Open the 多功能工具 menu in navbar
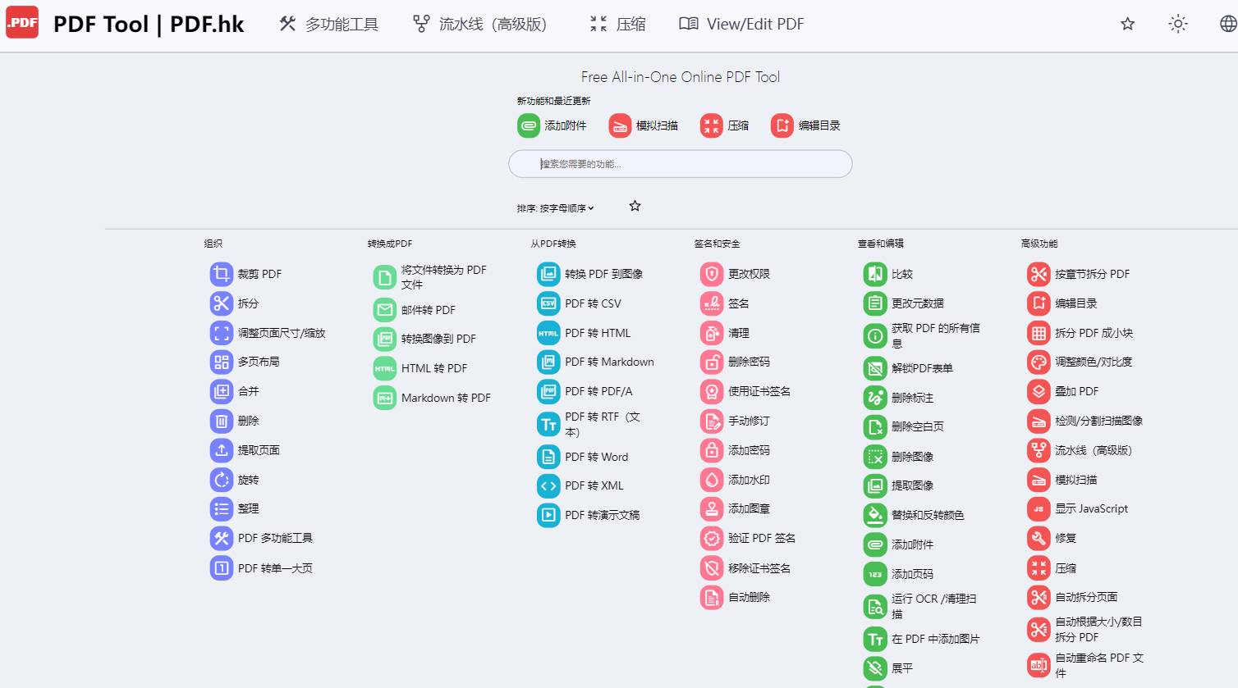Image resolution: width=1238 pixels, height=688 pixels. coord(329,25)
